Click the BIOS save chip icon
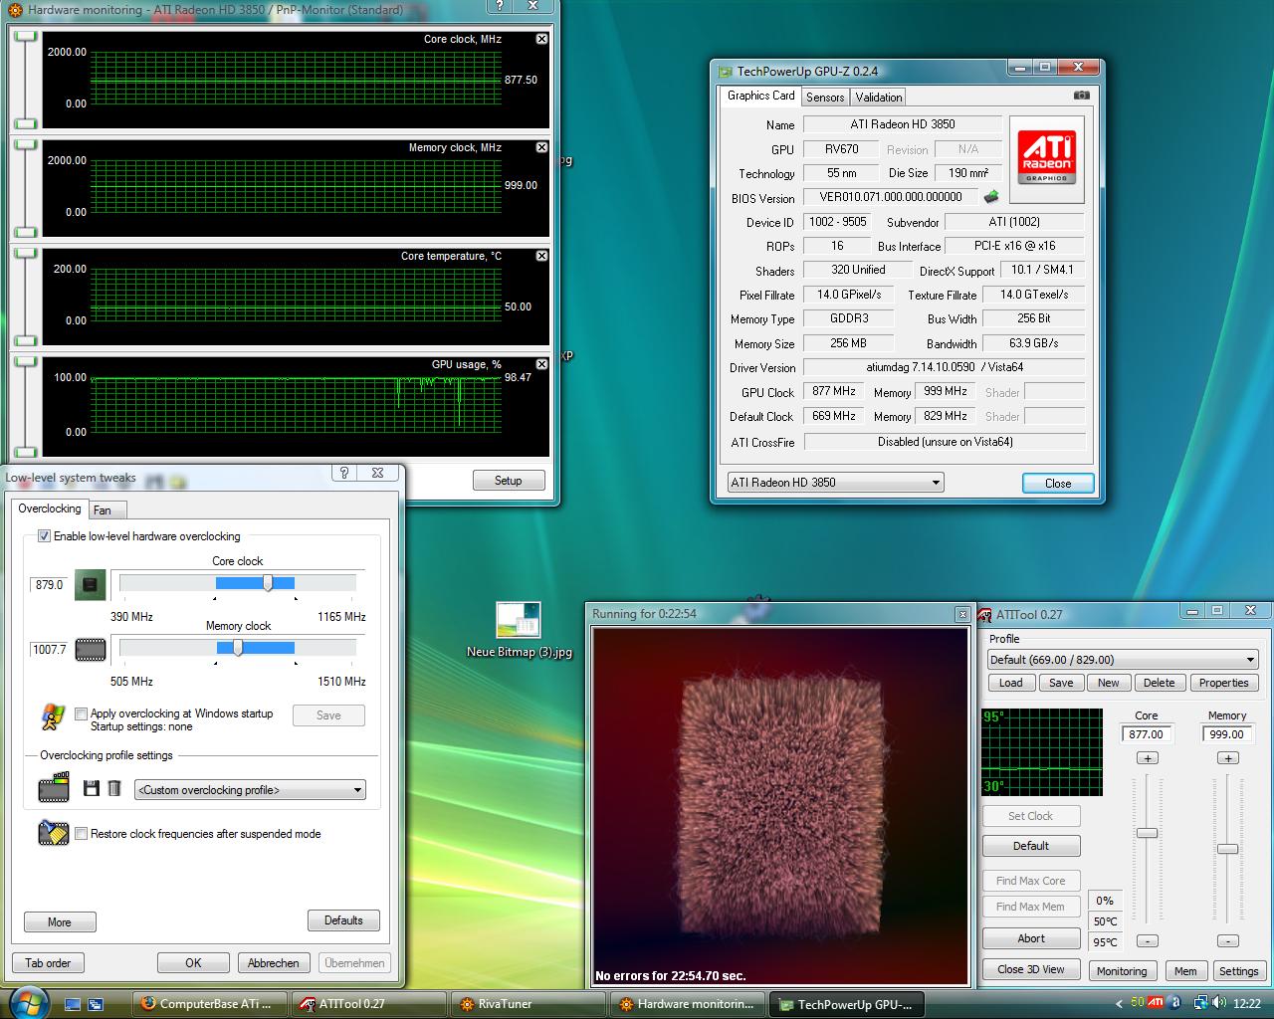 coord(990,197)
